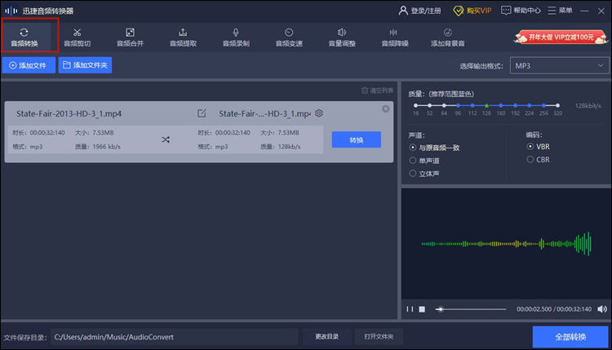Remove the State-Fair file from list
The width and height of the screenshot is (612, 350).
[386, 109]
